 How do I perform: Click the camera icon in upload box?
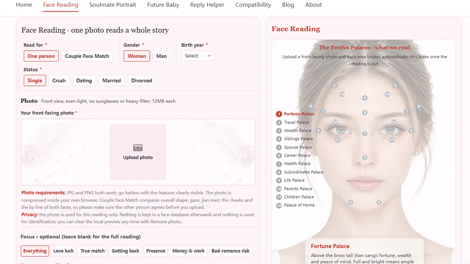(138, 147)
